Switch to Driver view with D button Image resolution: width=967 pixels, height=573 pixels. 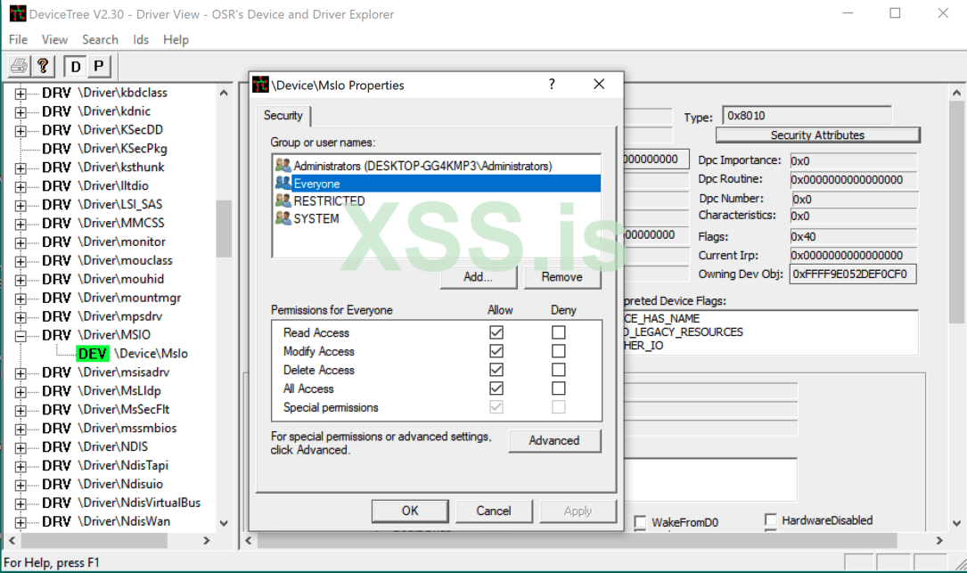click(75, 66)
